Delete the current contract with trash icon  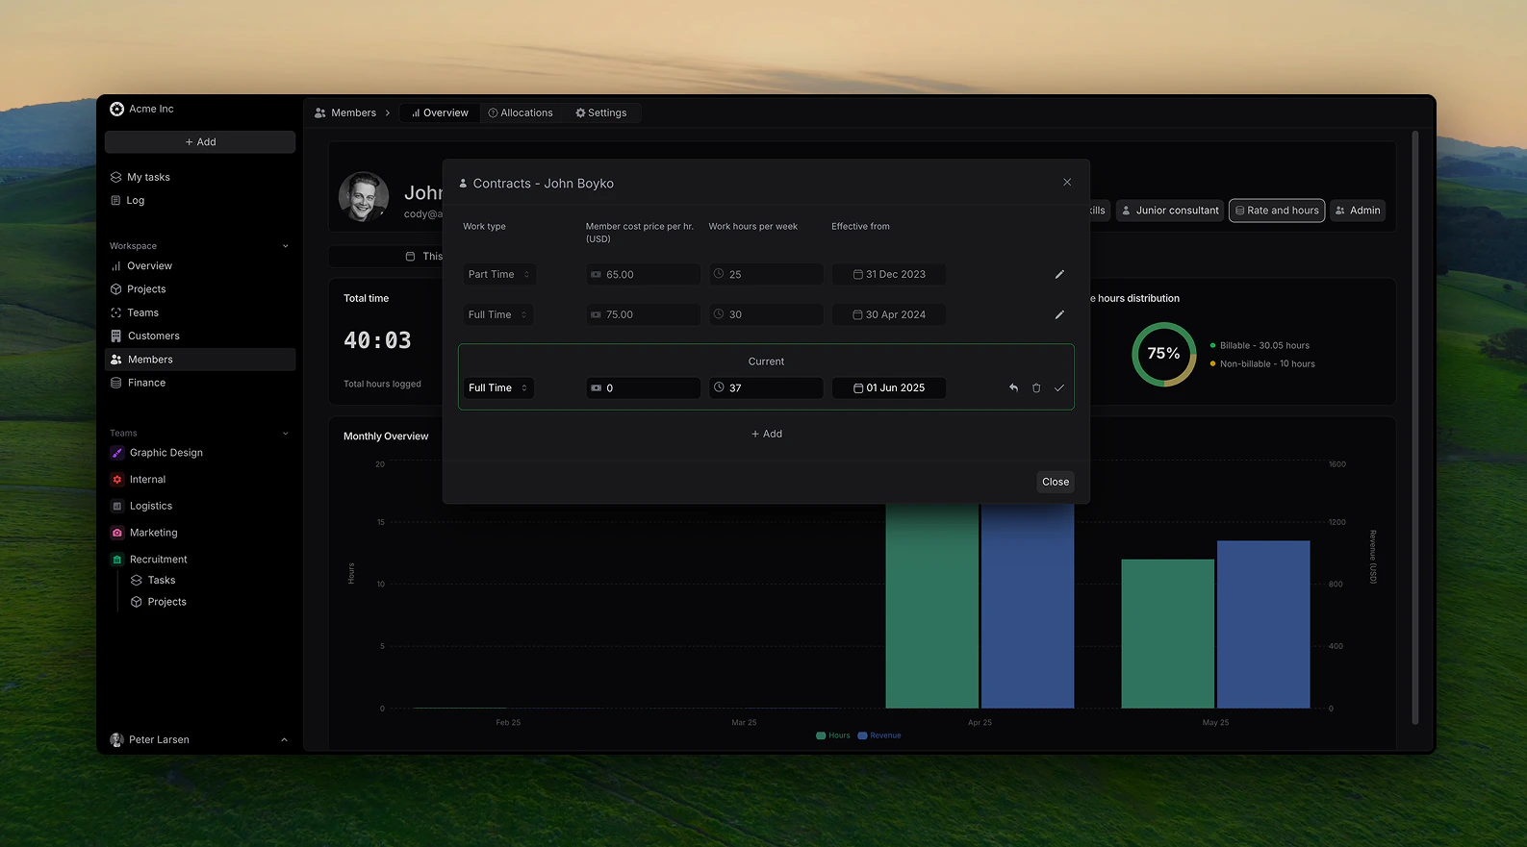coord(1036,387)
